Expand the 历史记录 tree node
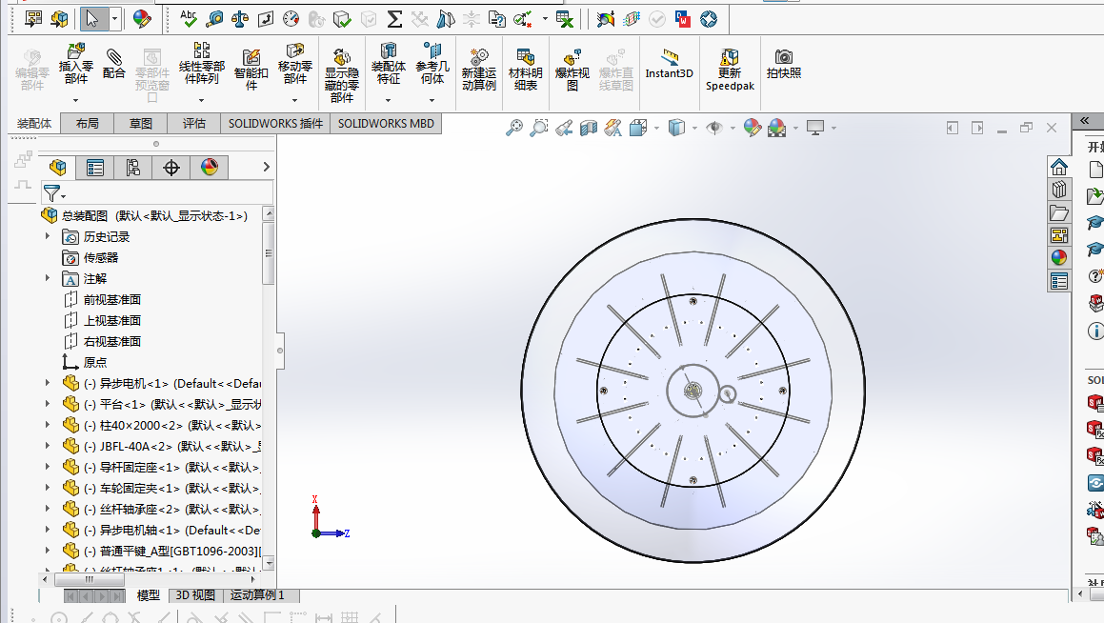Screen dimensions: 1104x623 click(48, 236)
